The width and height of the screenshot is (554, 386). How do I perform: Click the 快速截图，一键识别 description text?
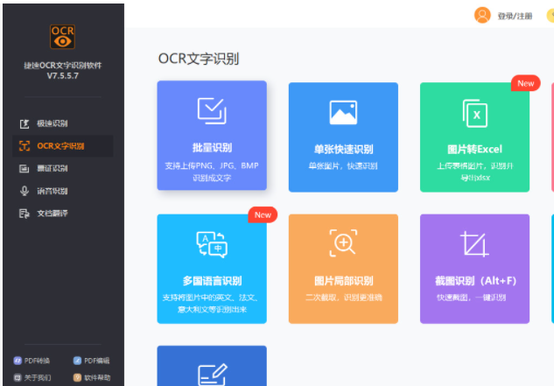tap(472, 298)
